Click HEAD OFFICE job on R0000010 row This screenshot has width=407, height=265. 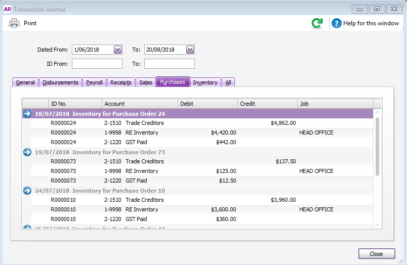coord(316,209)
